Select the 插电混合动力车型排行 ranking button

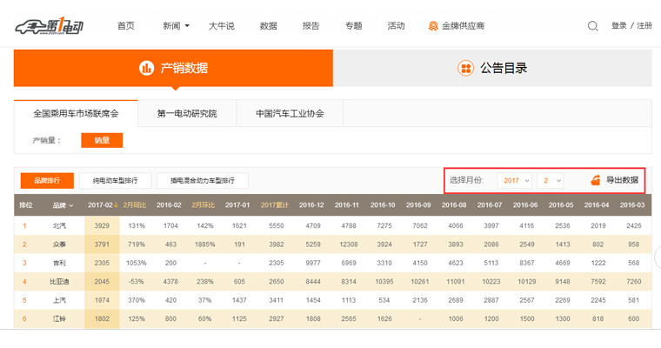(203, 181)
